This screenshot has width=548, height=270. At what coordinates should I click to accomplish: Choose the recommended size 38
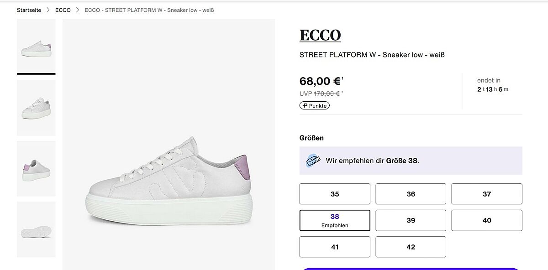(x=335, y=220)
